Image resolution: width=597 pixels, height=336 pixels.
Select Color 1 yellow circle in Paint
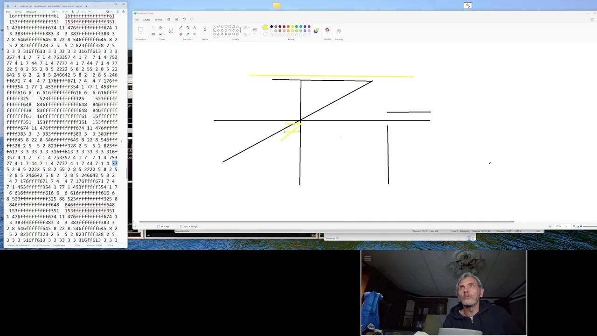(x=265, y=27)
